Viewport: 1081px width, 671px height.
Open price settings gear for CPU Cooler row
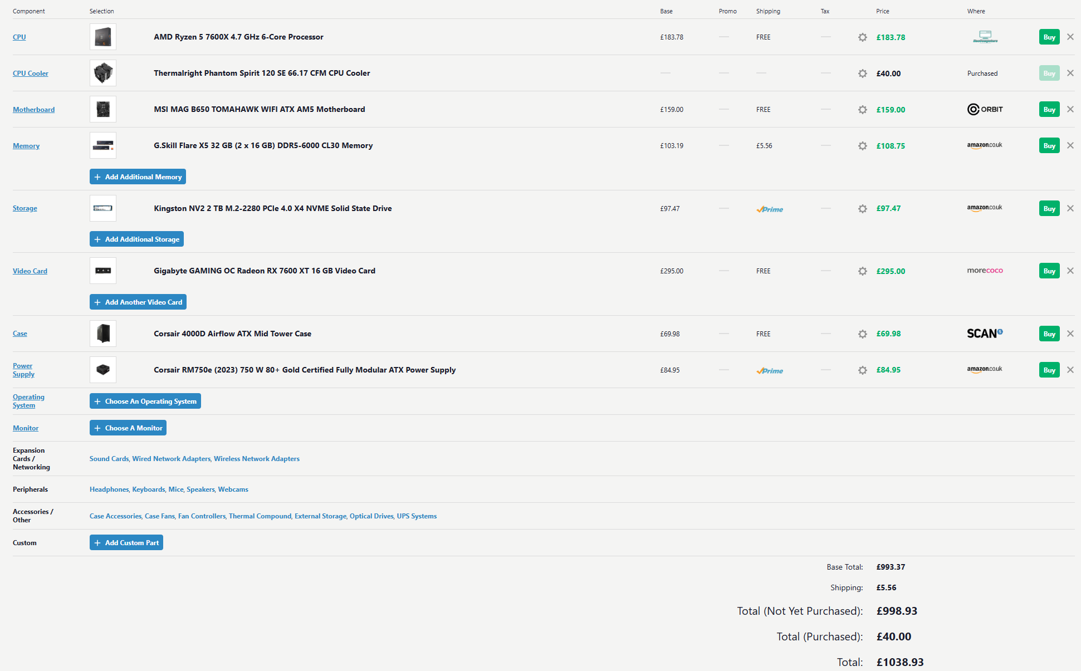pyautogui.click(x=862, y=74)
